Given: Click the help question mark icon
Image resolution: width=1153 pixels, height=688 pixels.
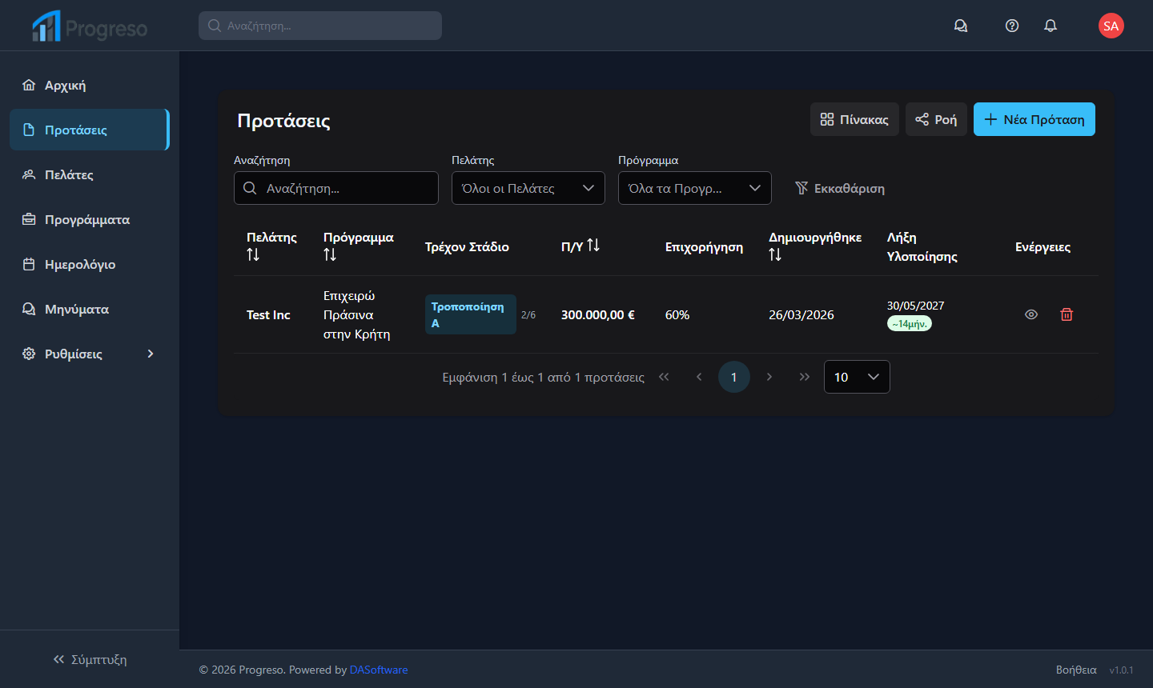Looking at the screenshot, I should point(1012,26).
